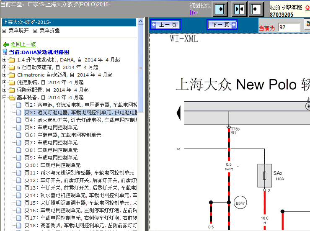Open 页3：近光灯继电器 page
Viewport: 310px width, 231px height.
point(81,113)
